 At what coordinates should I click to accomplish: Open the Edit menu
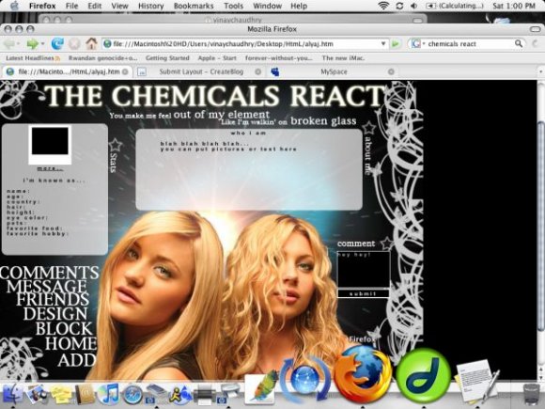tap(94, 6)
